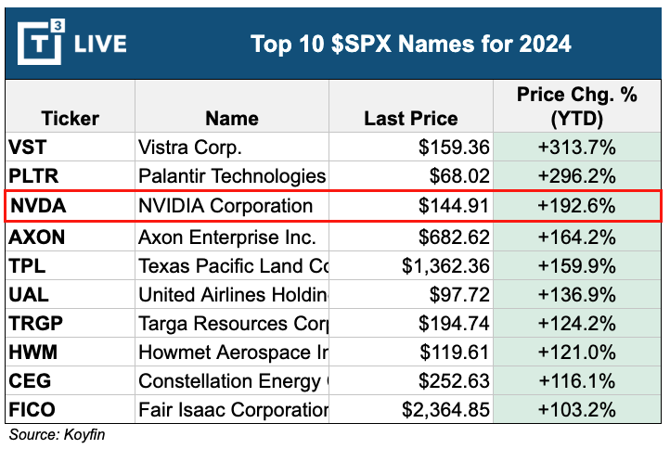The width and height of the screenshot is (670, 449).
Task: Select the Ticker column header
Action: (70, 118)
